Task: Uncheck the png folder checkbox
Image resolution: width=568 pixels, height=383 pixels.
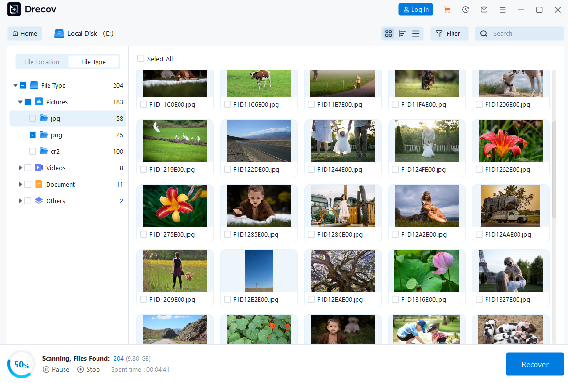Action: pyautogui.click(x=32, y=135)
